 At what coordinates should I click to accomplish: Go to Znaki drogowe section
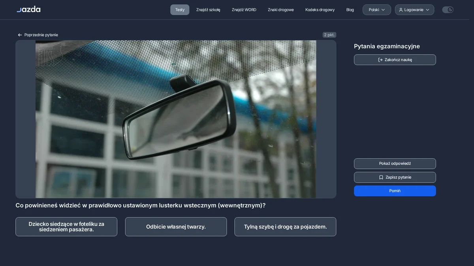click(281, 10)
